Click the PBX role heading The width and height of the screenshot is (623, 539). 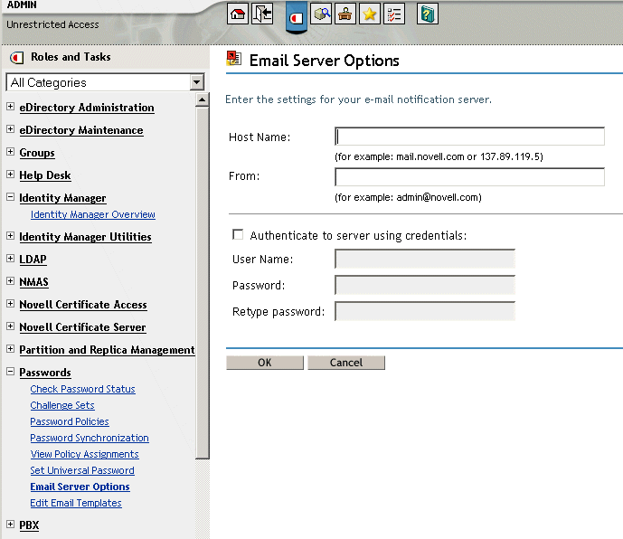point(29,525)
